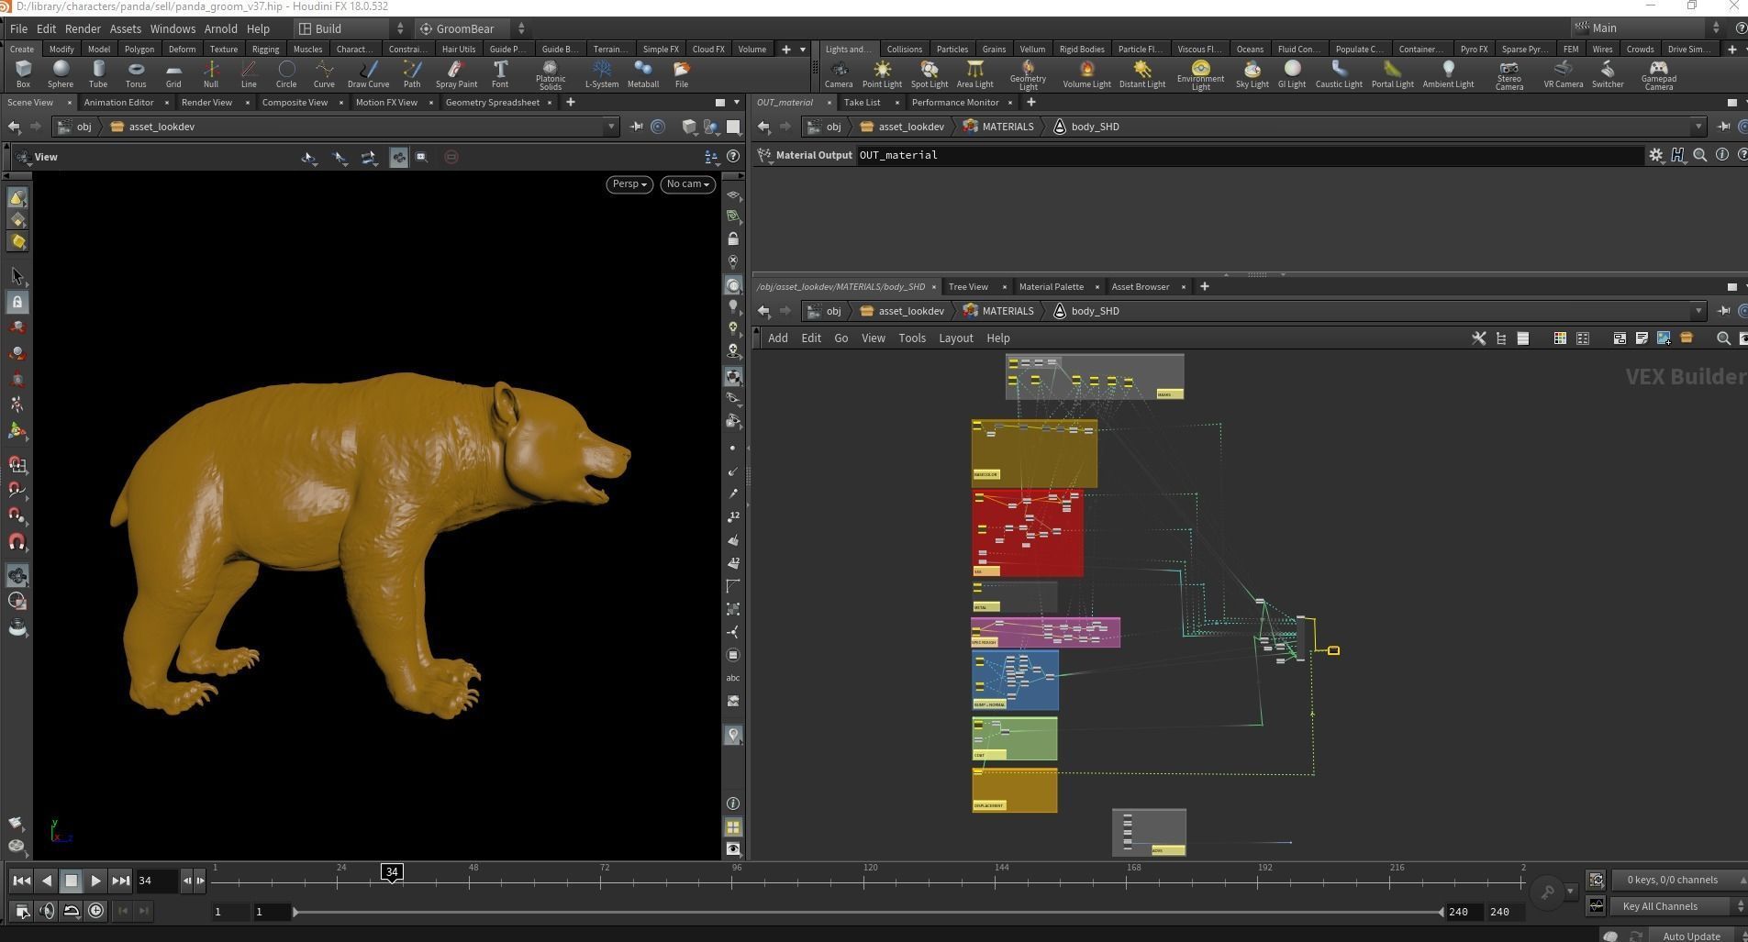Click the Gamepad Camera tool

pos(1658,75)
